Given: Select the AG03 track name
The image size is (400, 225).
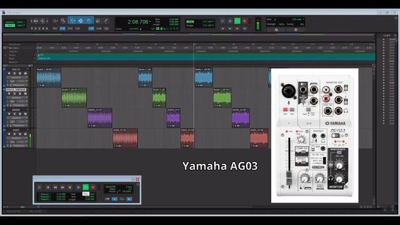Looking at the screenshot, I should coord(16,130).
